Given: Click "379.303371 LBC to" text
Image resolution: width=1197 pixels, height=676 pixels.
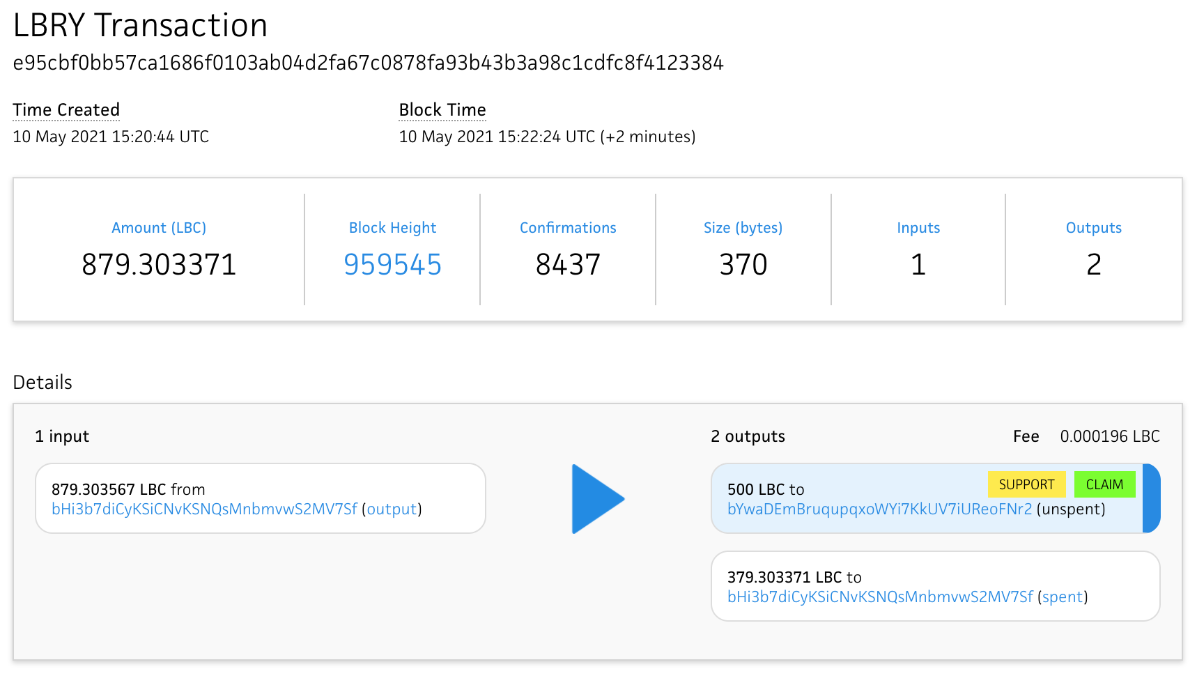Looking at the screenshot, I should click(794, 577).
